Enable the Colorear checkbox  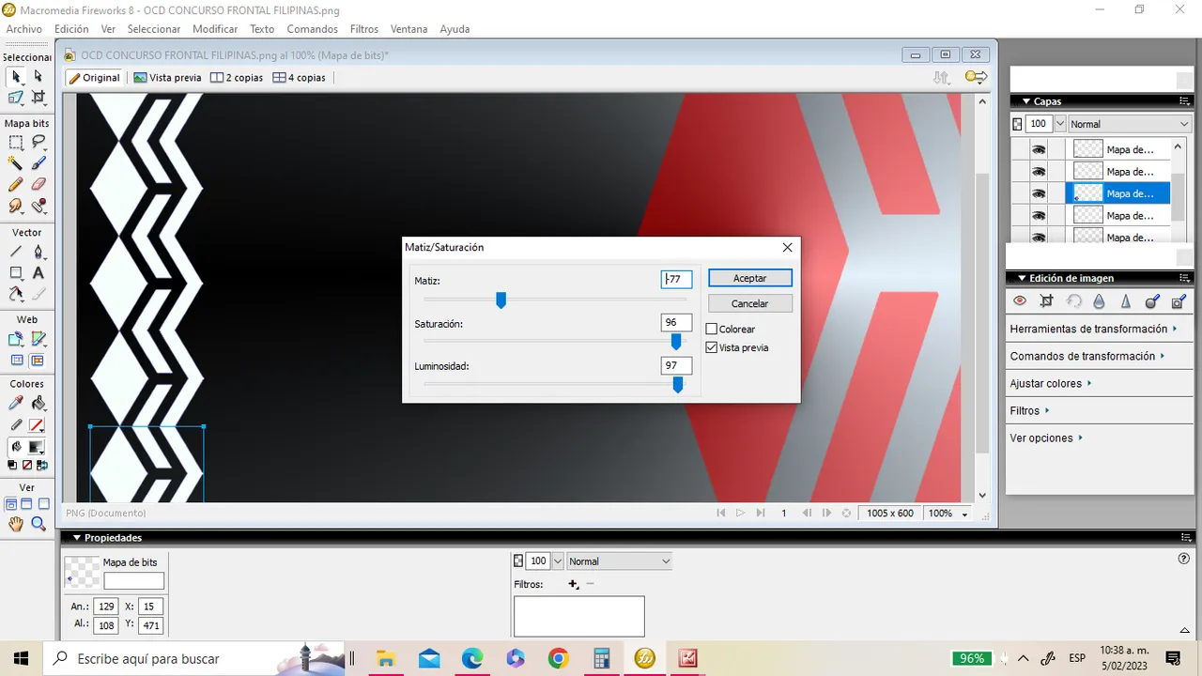(x=712, y=330)
